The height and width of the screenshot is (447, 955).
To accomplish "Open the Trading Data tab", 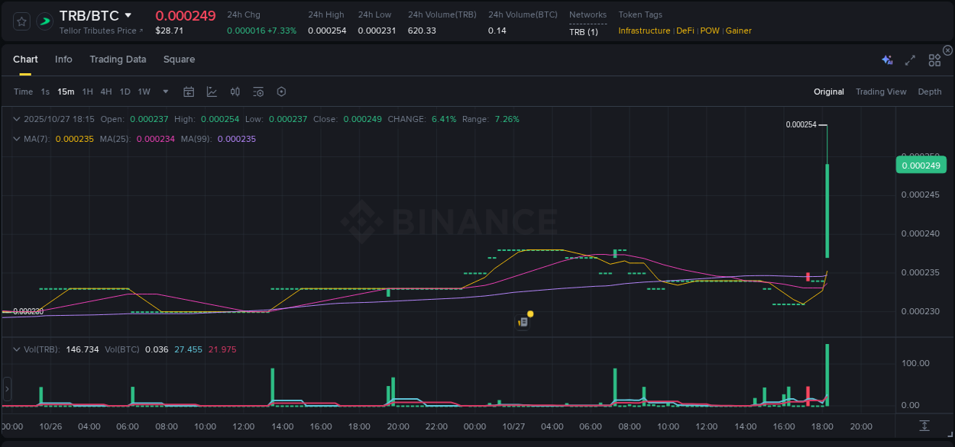I will pos(118,59).
